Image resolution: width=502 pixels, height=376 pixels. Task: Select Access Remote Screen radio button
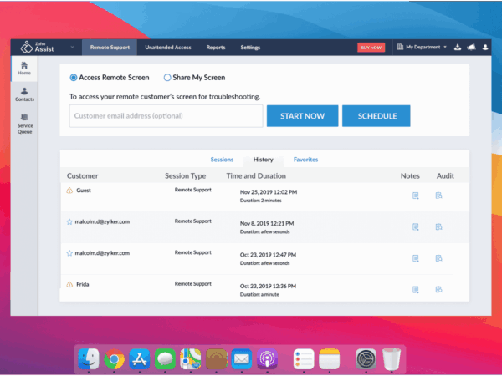[74, 78]
